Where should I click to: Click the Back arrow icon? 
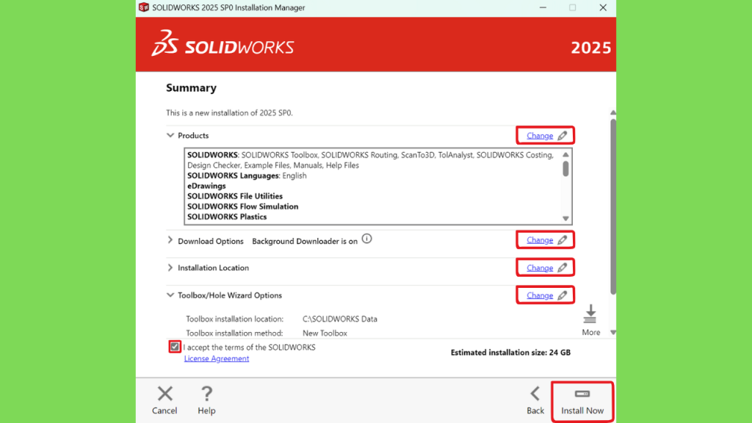[535, 394]
